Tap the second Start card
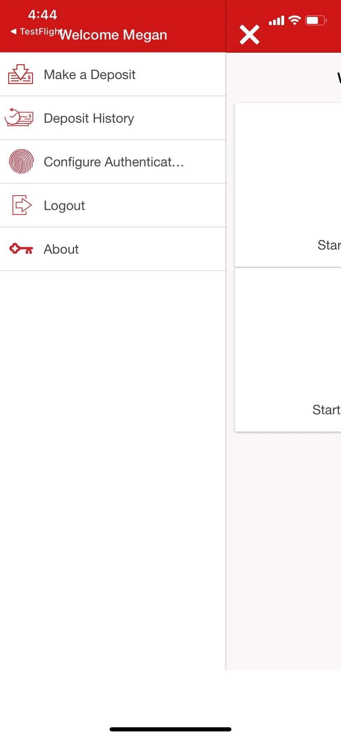The height and width of the screenshot is (738, 341). tap(288, 350)
